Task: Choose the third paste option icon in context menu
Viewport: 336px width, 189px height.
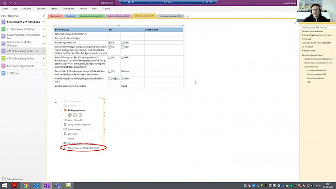Action: (x=80, y=115)
